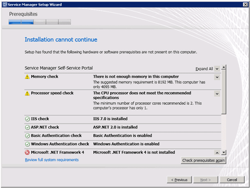Click Check prerequisites again button
Screen dimensions: 250x188
click(x=204, y=160)
